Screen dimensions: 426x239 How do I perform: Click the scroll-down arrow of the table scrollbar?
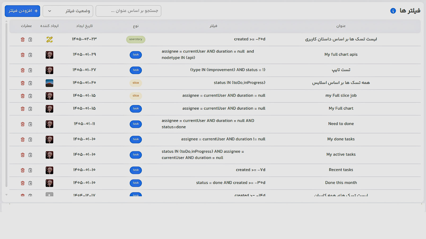(x=6, y=195)
